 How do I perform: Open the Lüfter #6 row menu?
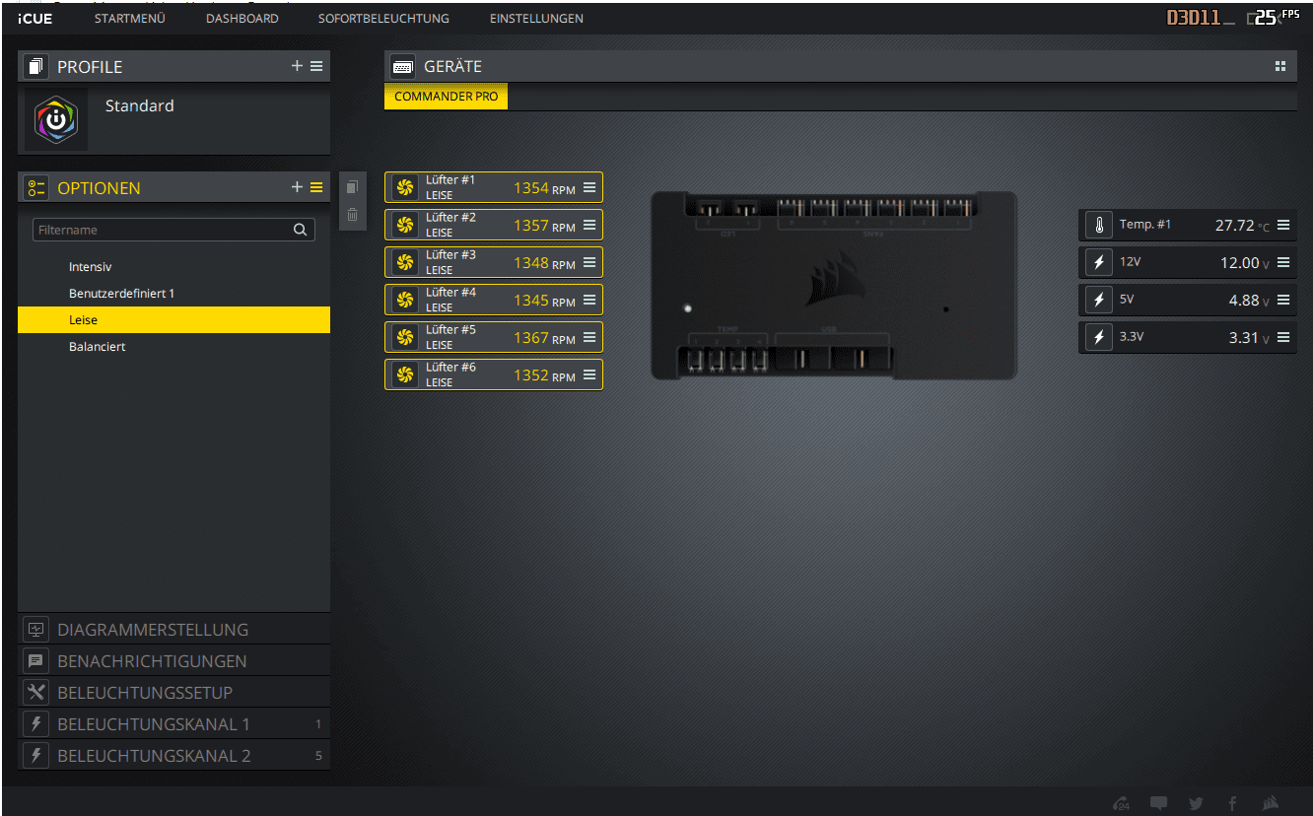[589, 374]
